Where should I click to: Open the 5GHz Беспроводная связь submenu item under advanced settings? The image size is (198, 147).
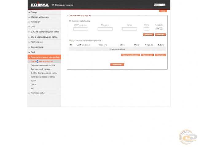43,77
